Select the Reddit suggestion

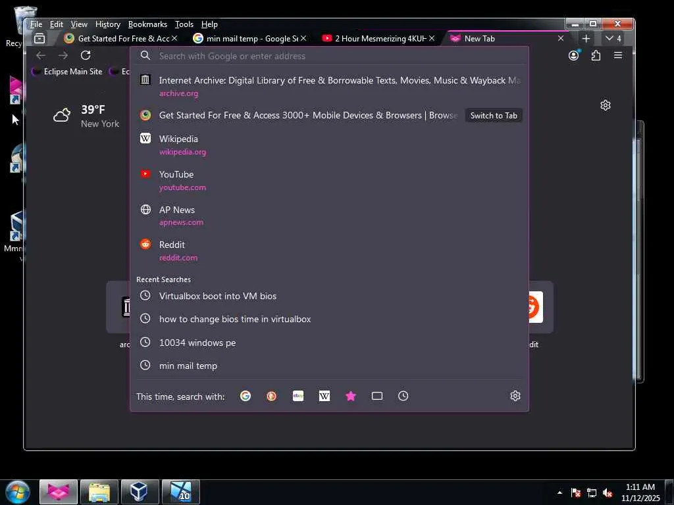(330, 251)
